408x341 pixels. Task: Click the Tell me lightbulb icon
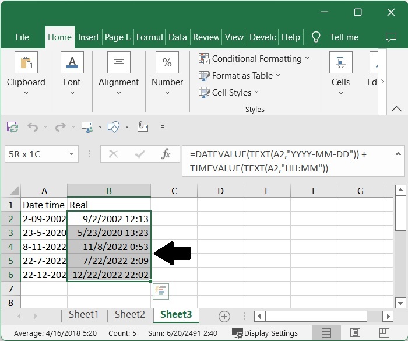point(316,37)
